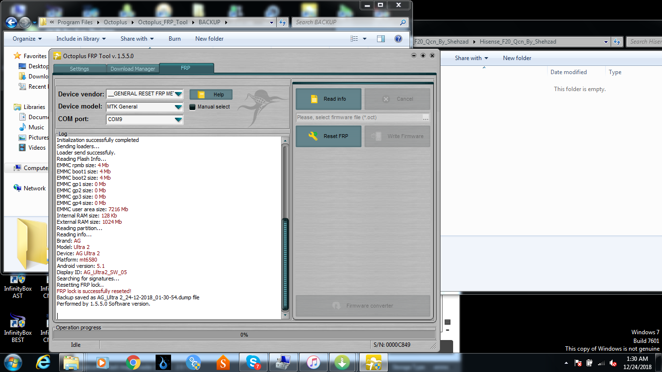662x372 pixels.
Task: Click the Firmware converter button
Action: tap(363, 306)
